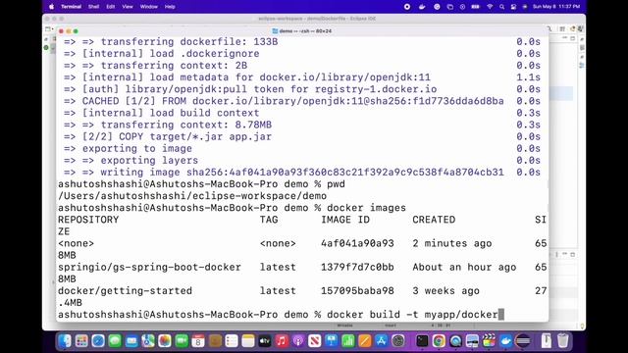The height and width of the screenshot is (353, 628).
Task: Open Google Chrome from the Dock
Action: [439, 341]
